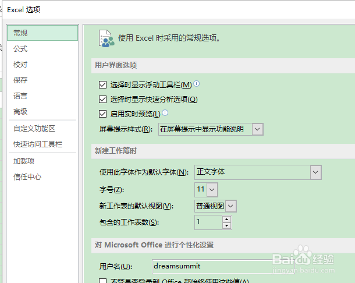Open the 新工作表的默认视图 dropdown
Viewport: 355px width, 283px height.
pos(230,206)
